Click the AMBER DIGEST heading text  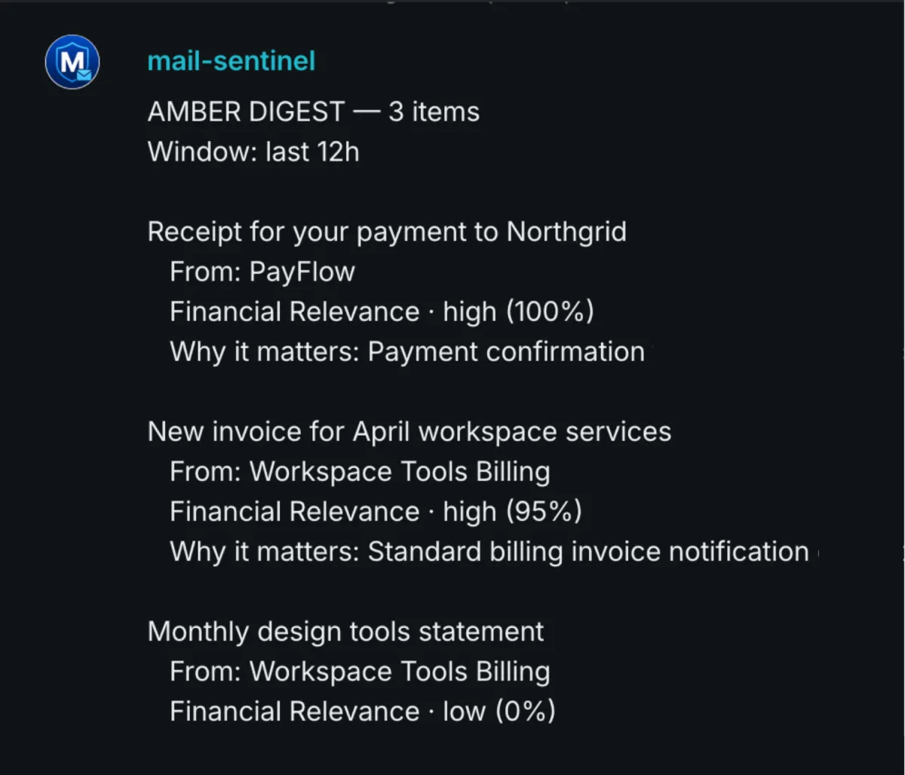click(246, 112)
